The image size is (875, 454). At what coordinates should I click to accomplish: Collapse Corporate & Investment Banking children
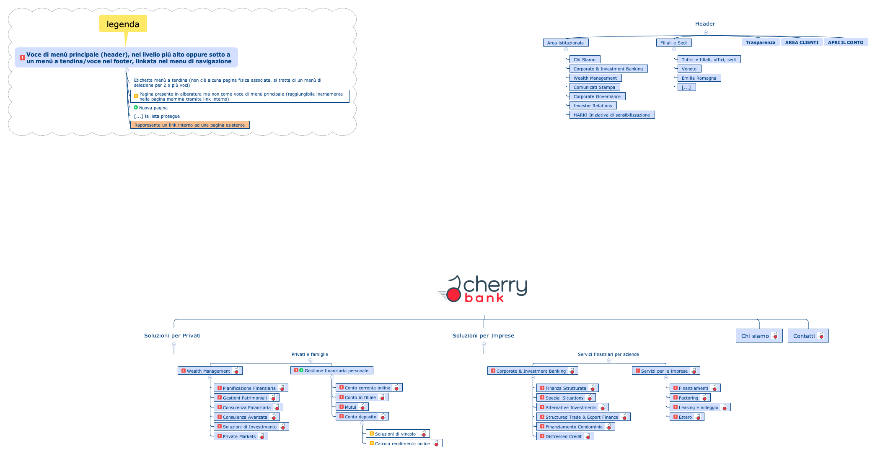pyautogui.click(x=533, y=377)
